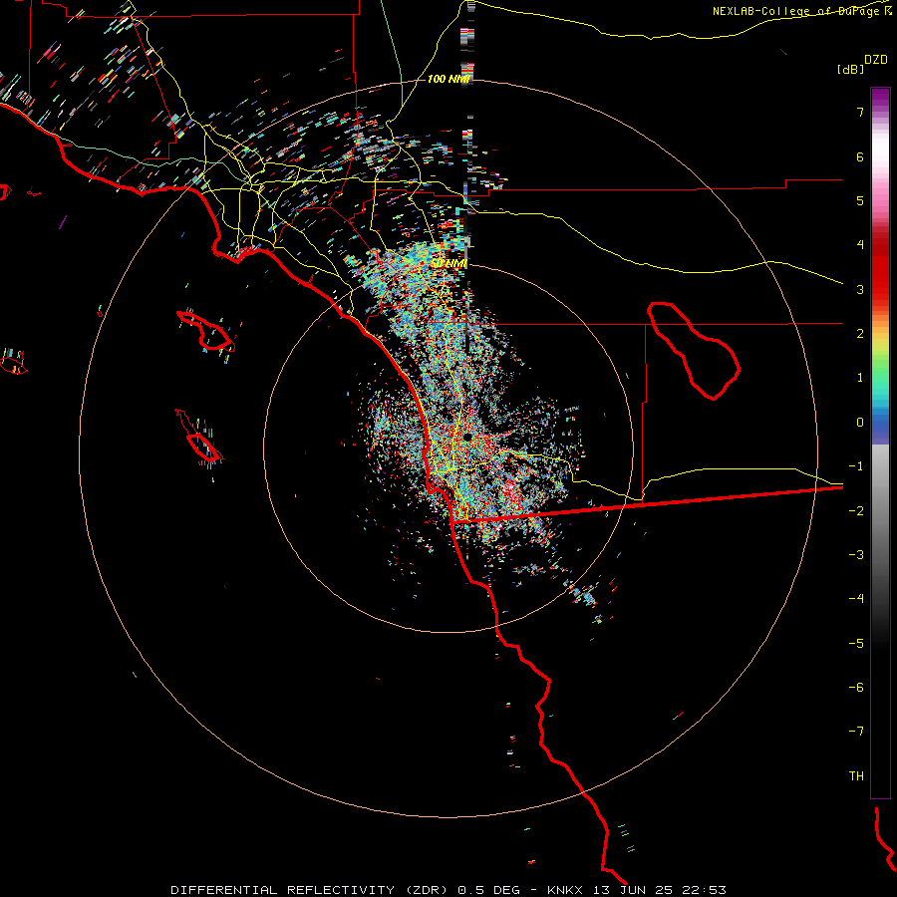Click the Differential Reflectivity caption at bottom
The width and height of the screenshot is (897, 897).
pyautogui.click(x=448, y=890)
